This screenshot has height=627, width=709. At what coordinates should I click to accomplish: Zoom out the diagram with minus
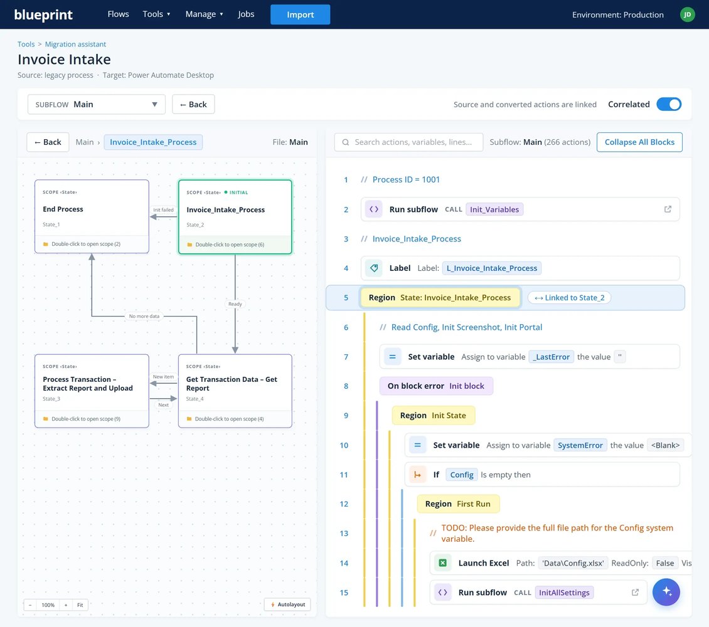(30, 605)
